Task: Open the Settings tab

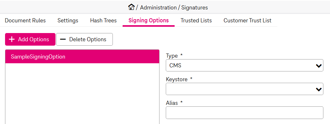Action: click(x=68, y=20)
